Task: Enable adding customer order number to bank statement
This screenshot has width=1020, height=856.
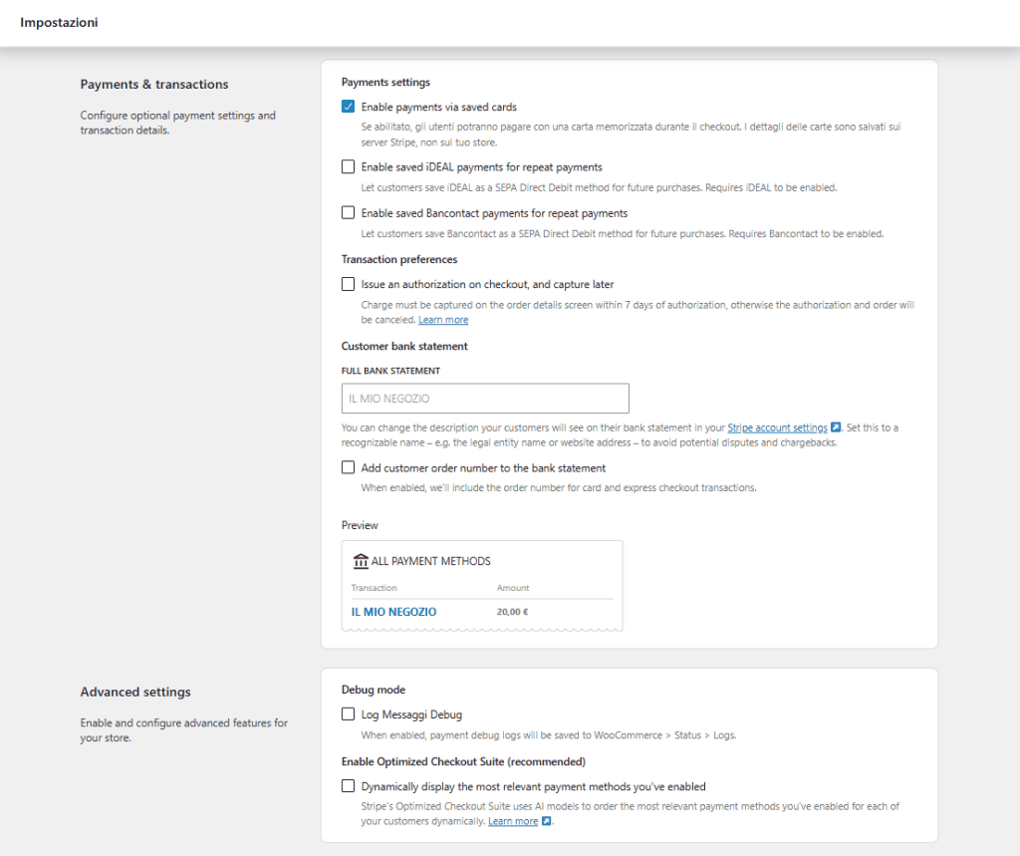Action: point(348,467)
